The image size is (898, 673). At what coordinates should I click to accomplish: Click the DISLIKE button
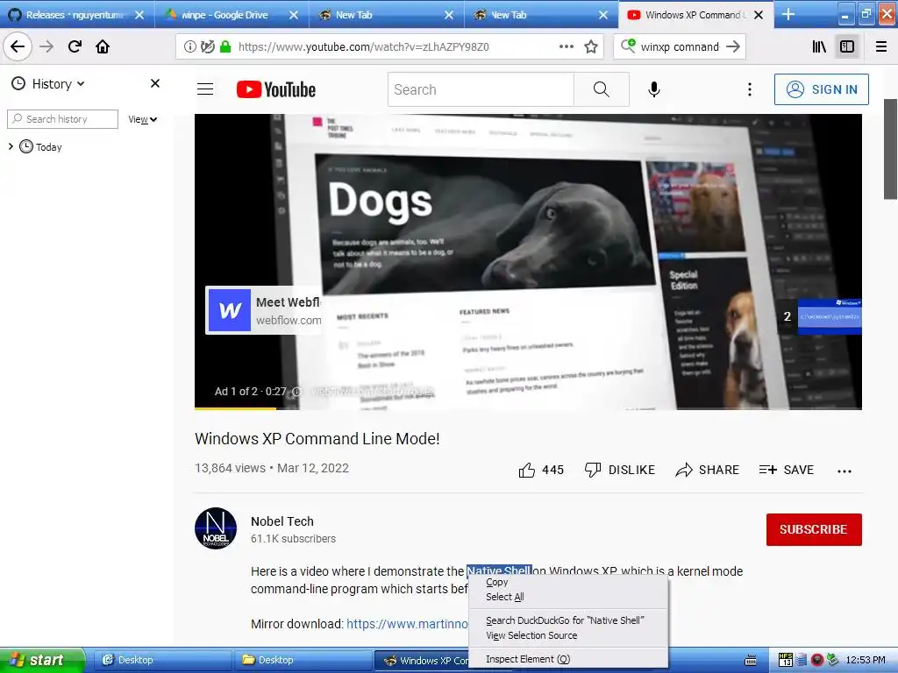point(620,470)
